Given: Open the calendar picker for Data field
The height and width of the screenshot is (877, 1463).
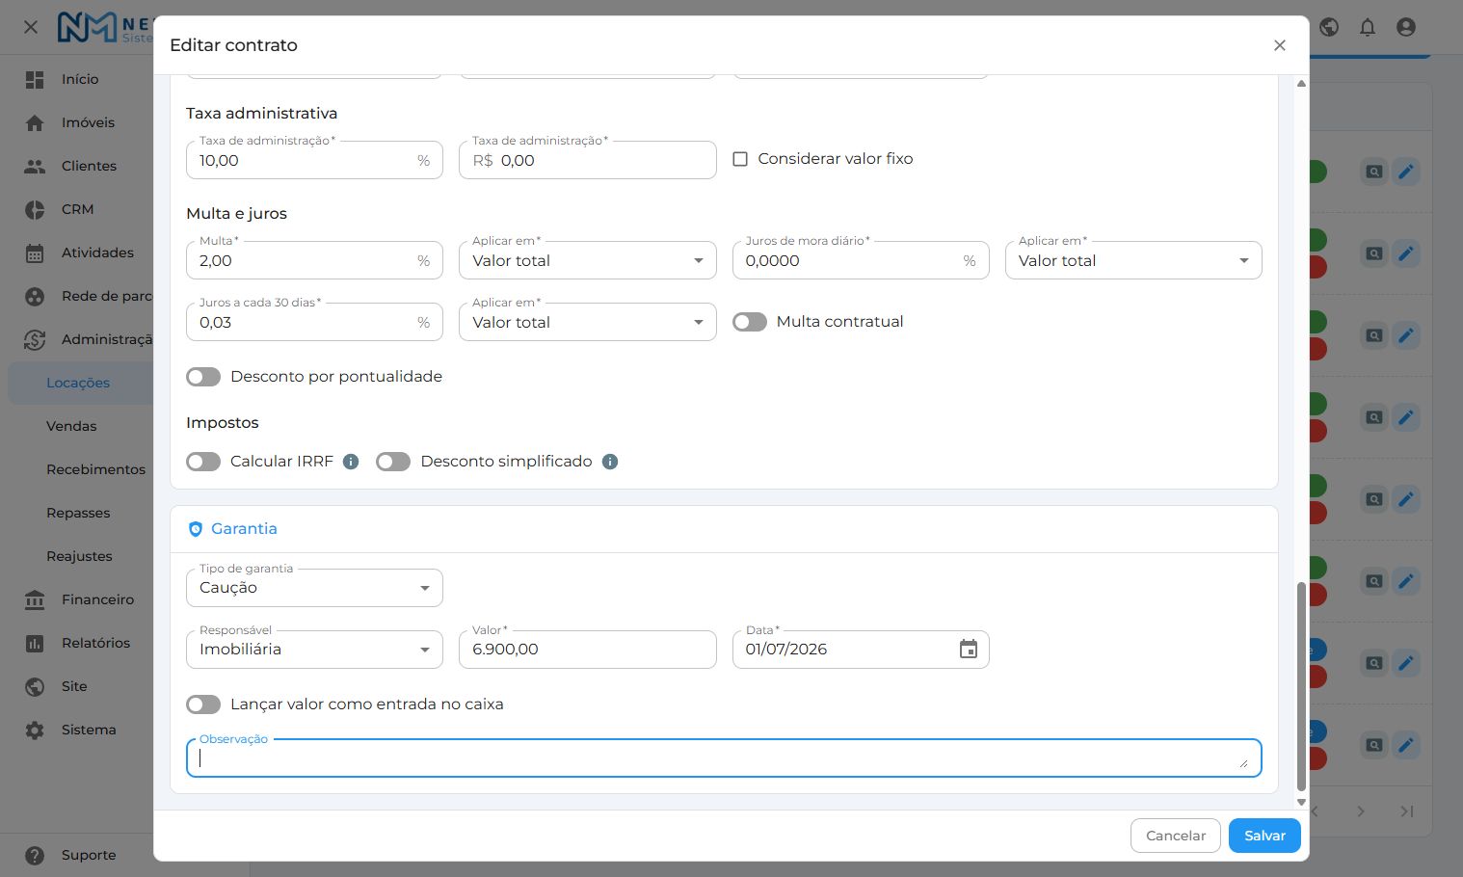Looking at the screenshot, I should 968,650.
